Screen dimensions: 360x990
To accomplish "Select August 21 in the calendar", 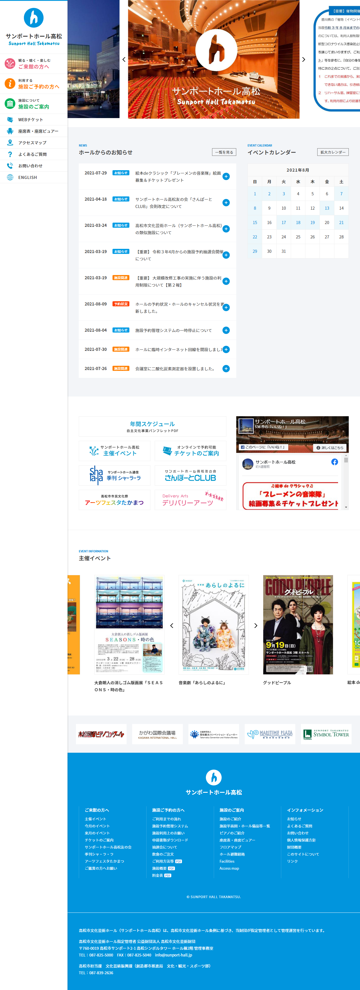I will (x=341, y=223).
